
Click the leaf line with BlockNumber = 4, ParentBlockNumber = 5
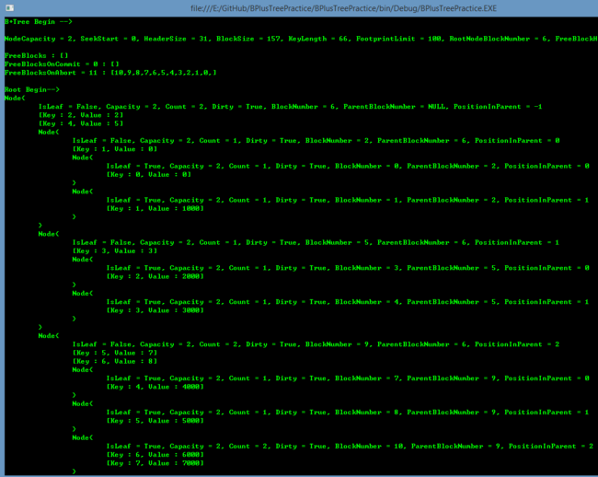click(x=348, y=302)
